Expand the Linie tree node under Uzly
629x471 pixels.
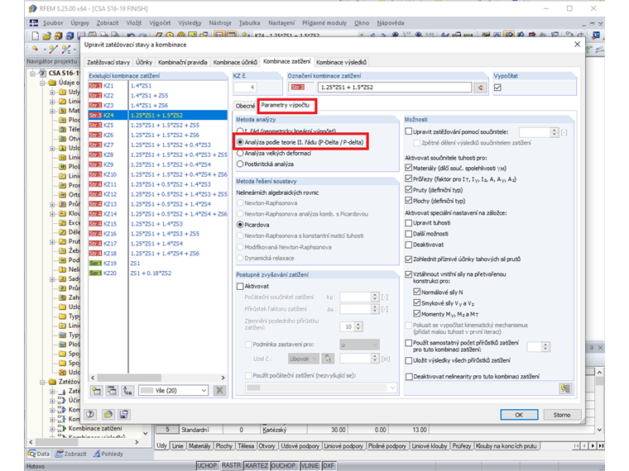[x=52, y=102]
